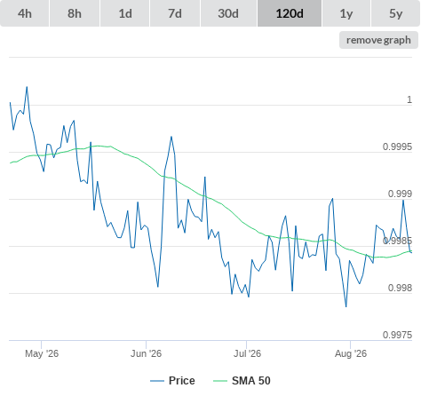Show the 5y time range
The width and height of the screenshot is (421, 404).
(396, 13)
